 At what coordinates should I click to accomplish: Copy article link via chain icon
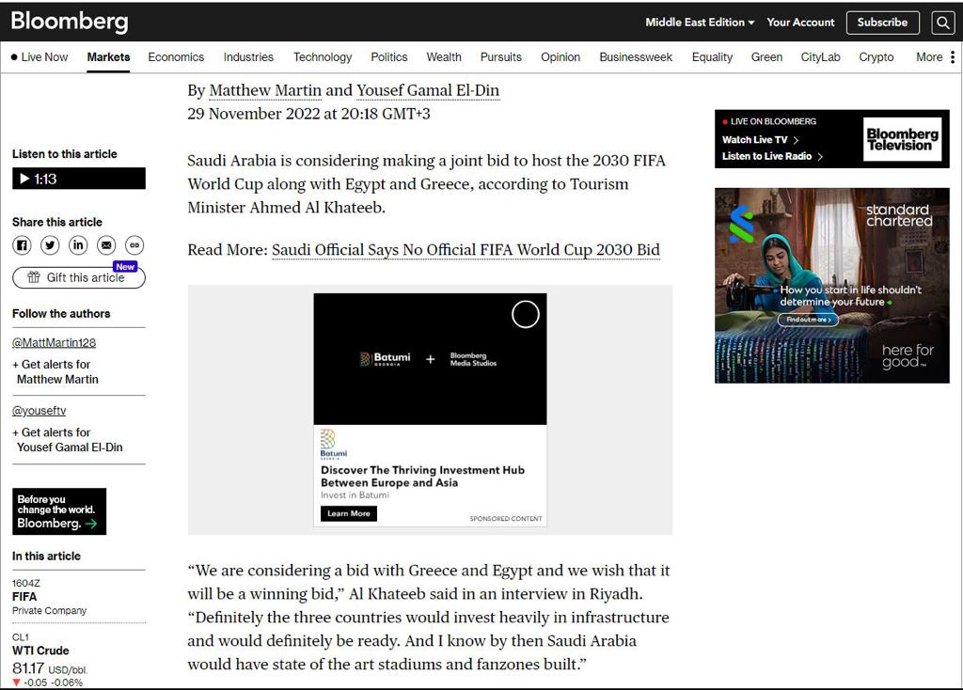click(134, 245)
